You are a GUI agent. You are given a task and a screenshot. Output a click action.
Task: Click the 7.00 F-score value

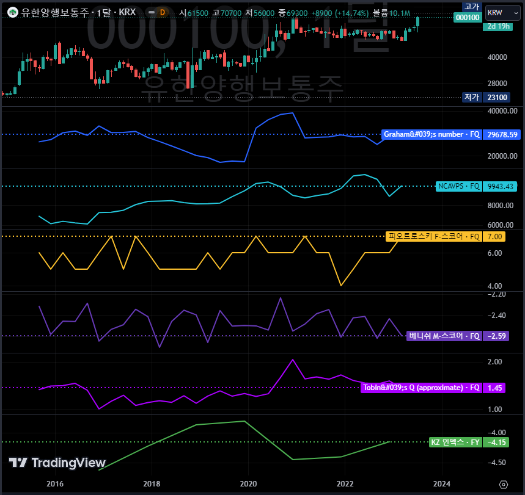coord(494,236)
